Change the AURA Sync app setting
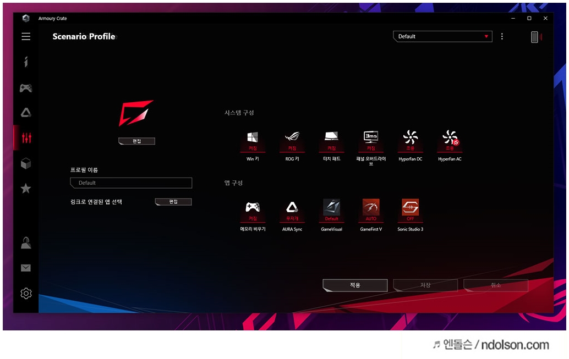 pyautogui.click(x=292, y=211)
